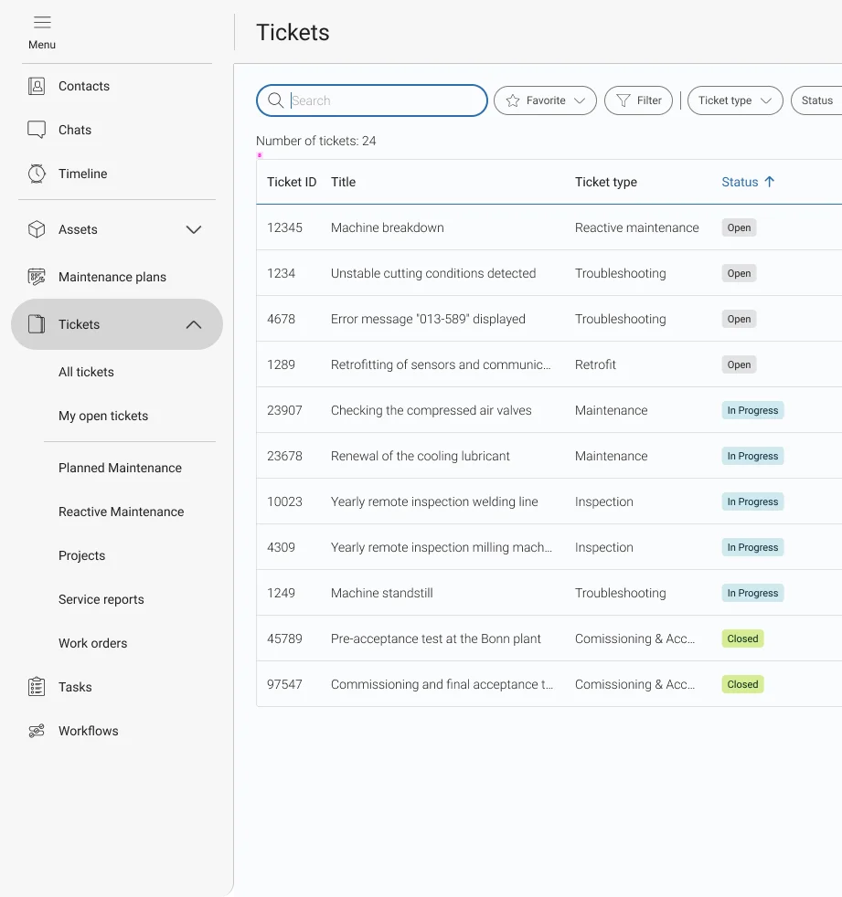This screenshot has width=842, height=897.
Task: Select Workflows in the sidebar
Action: pyautogui.click(x=88, y=731)
